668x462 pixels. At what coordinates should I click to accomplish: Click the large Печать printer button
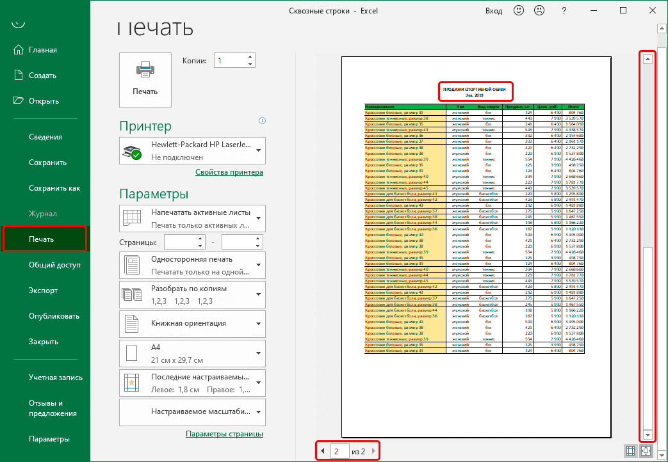click(145, 79)
